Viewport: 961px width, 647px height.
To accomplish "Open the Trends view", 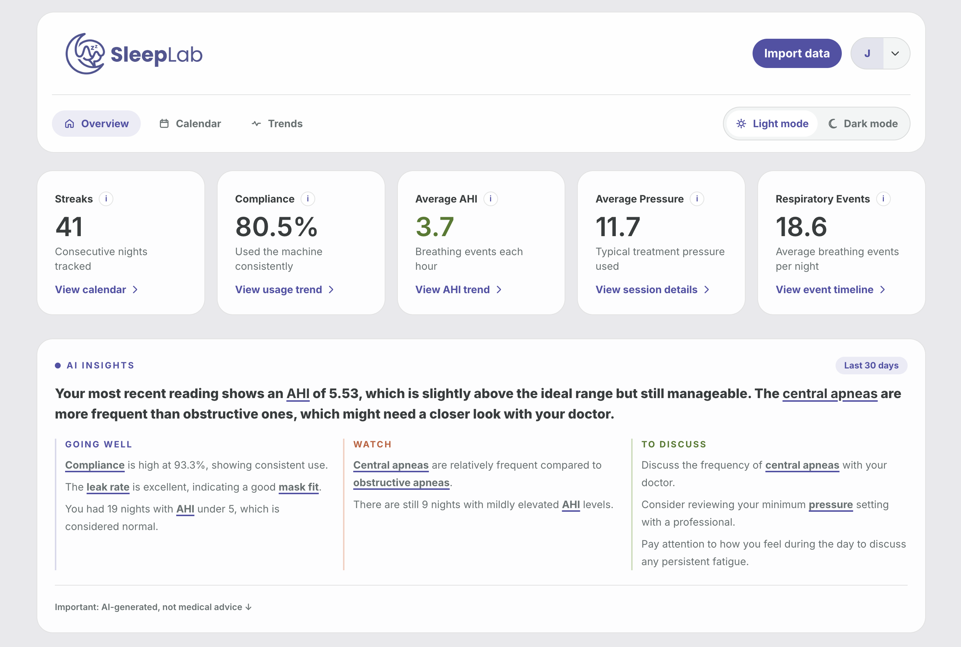I will (x=285, y=124).
